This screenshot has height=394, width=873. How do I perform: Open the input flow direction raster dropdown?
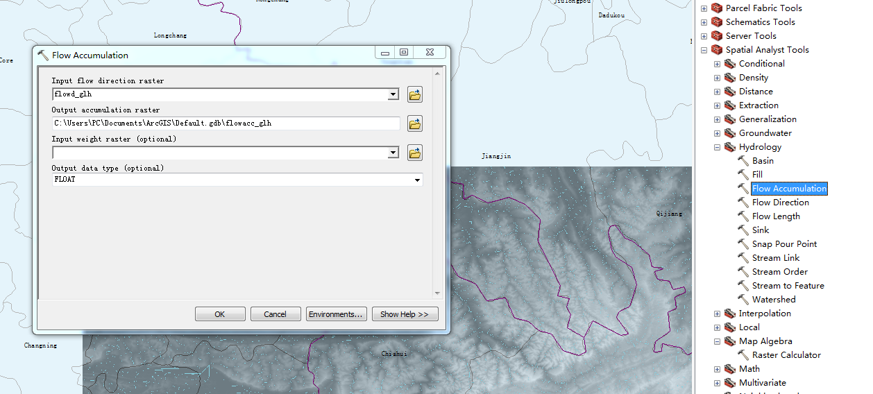(x=393, y=94)
